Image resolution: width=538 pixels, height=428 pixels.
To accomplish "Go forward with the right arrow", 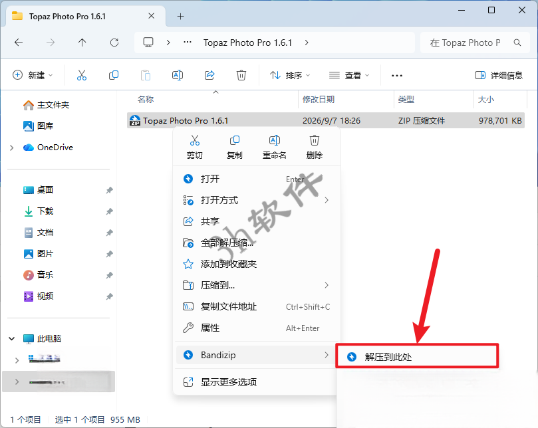I will pyautogui.click(x=51, y=43).
